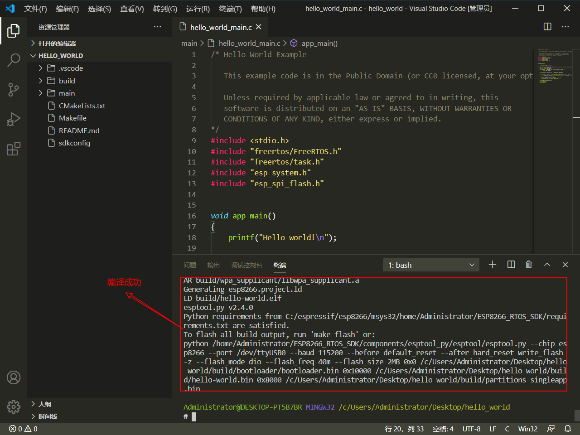
Task: Open the Manage gear icon
Action: tap(14, 406)
